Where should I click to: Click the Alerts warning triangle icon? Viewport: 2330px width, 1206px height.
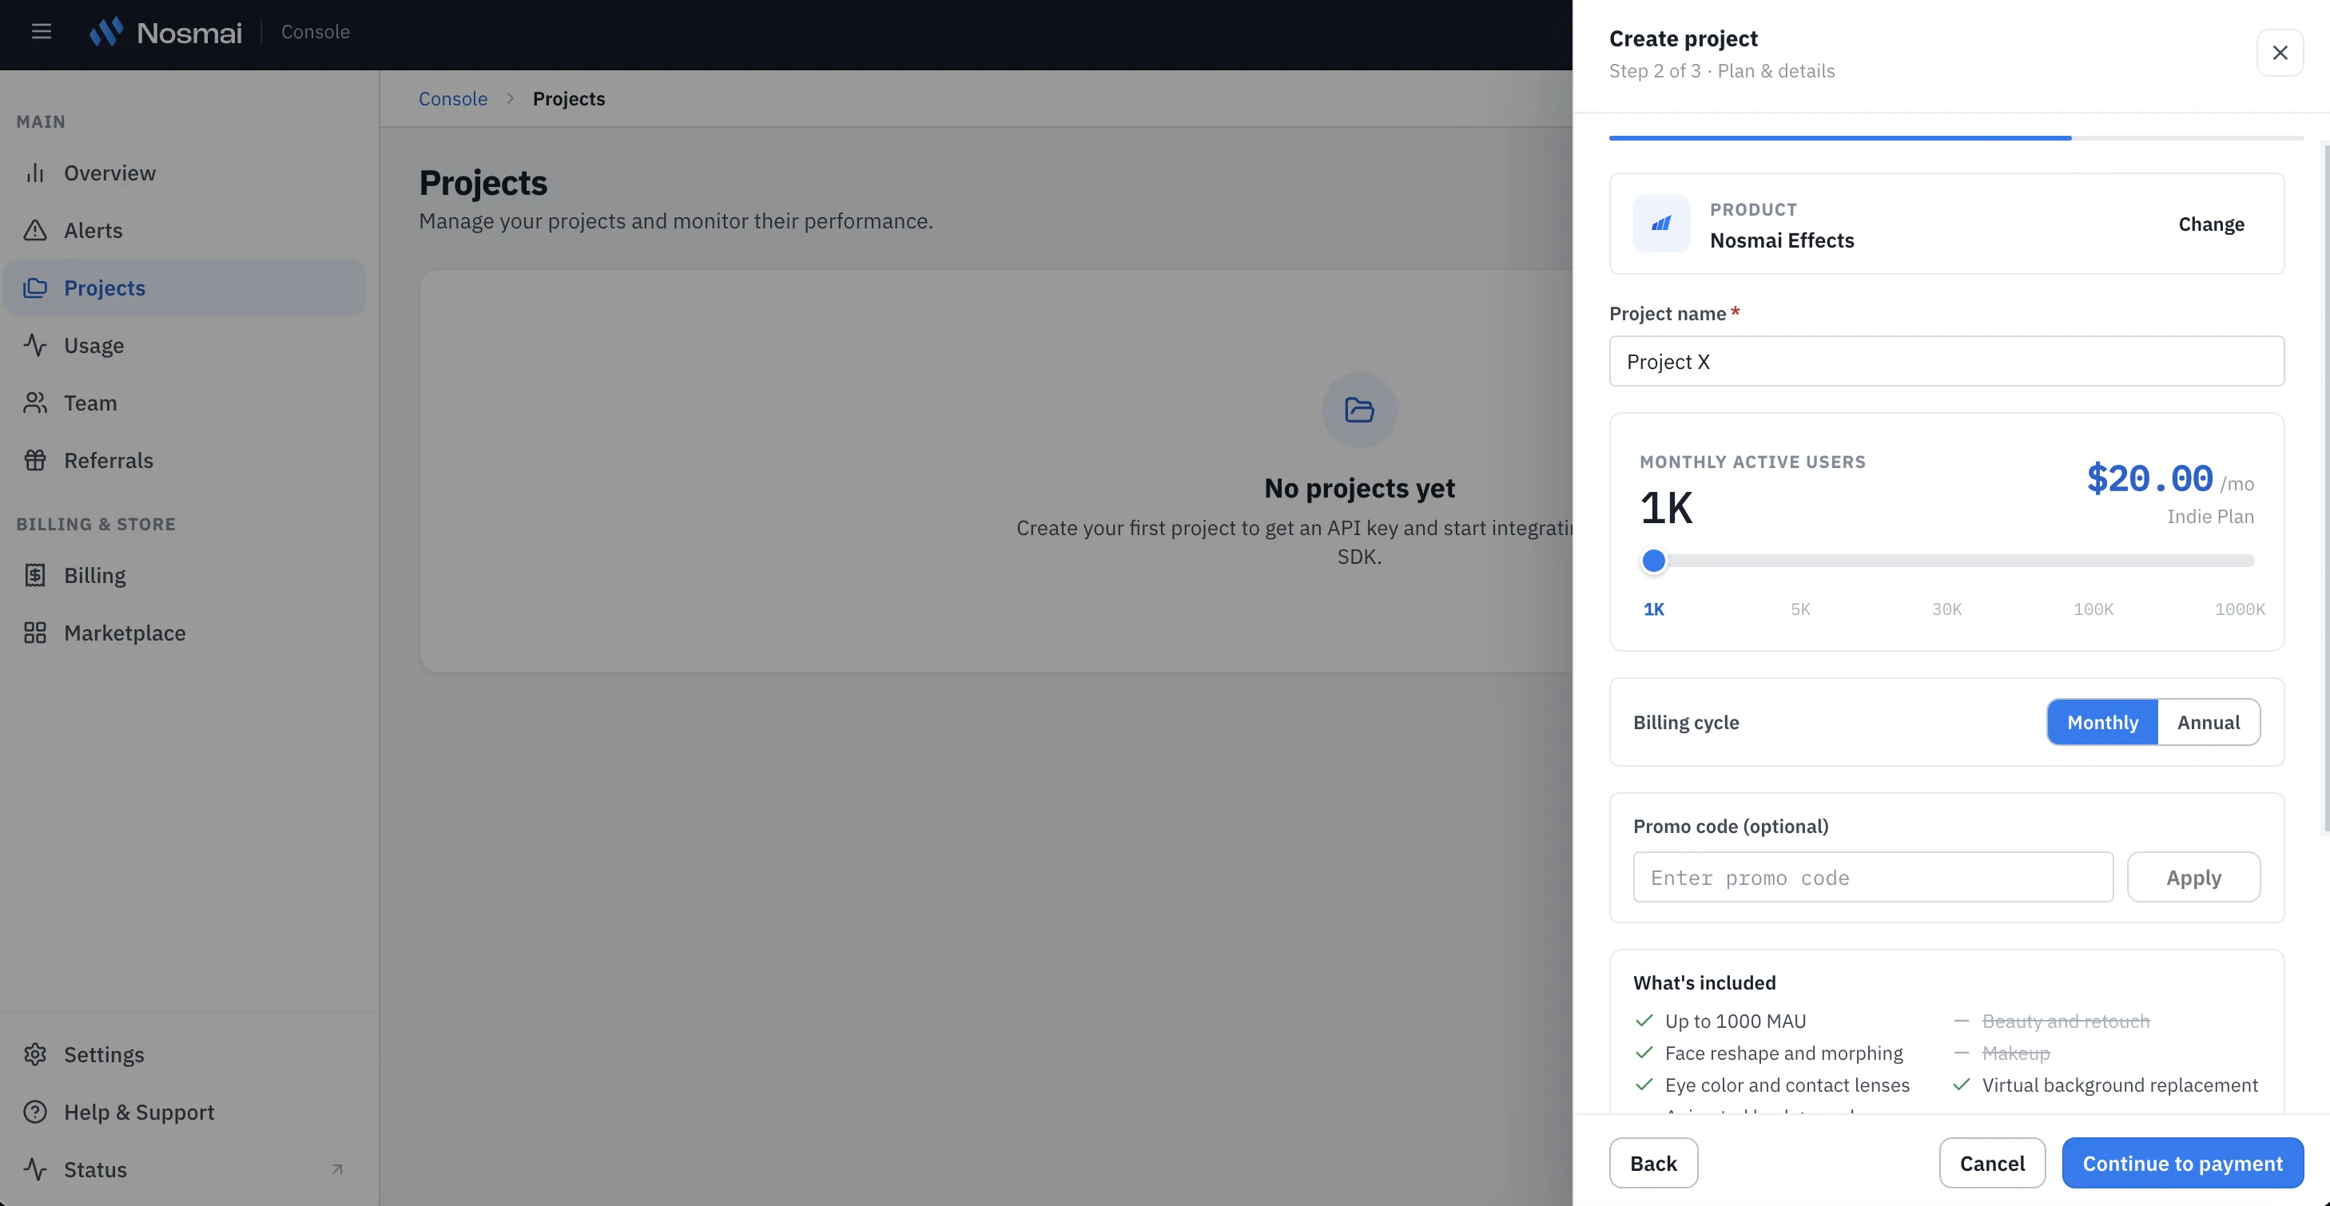[35, 231]
